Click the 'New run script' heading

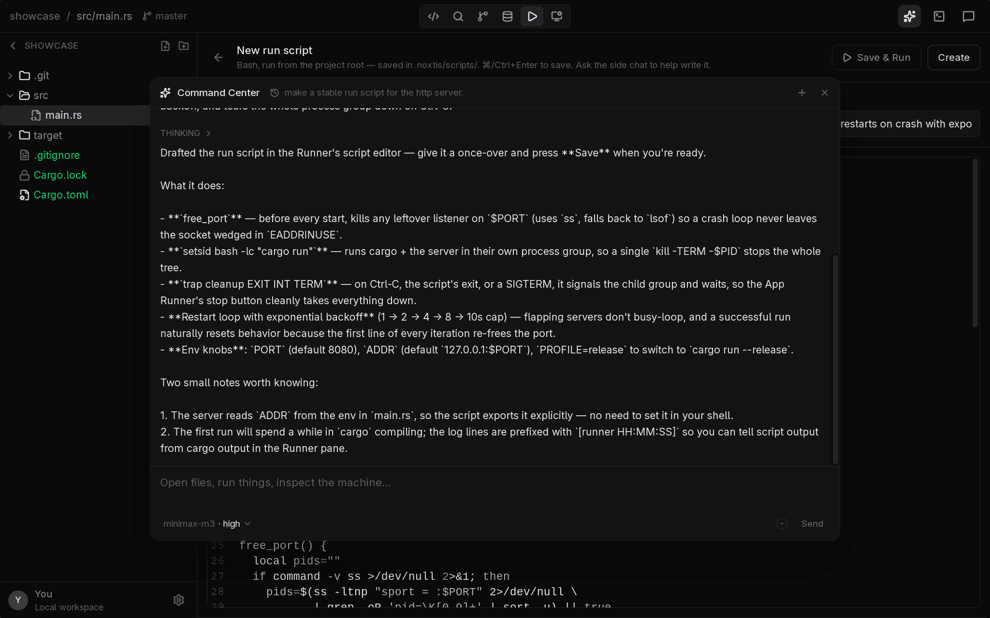pyautogui.click(x=275, y=50)
